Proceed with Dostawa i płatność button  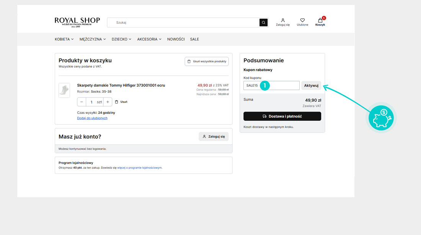[x=282, y=116]
